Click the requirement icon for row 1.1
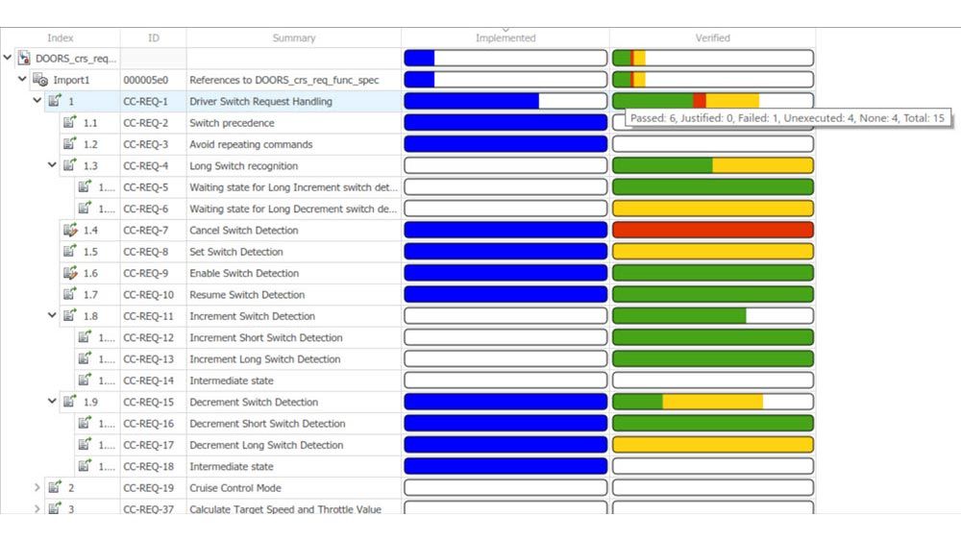Image resolution: width=961 pixels, height=541 pixels. point(69,123)
